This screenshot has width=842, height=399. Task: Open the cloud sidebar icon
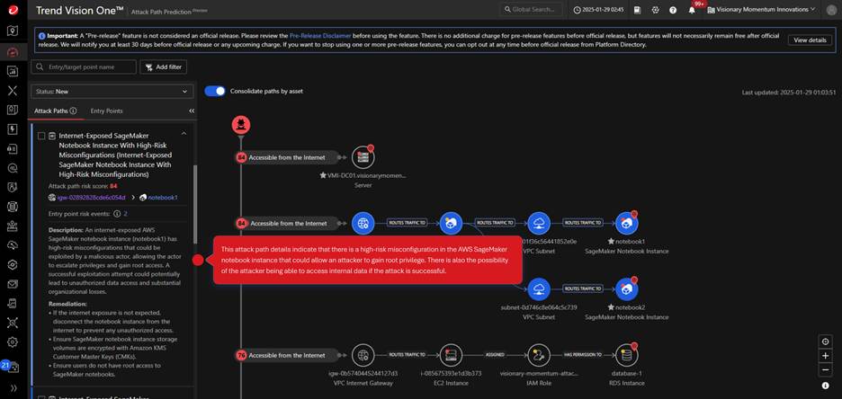pyautogui.click(x=13, y=245)
